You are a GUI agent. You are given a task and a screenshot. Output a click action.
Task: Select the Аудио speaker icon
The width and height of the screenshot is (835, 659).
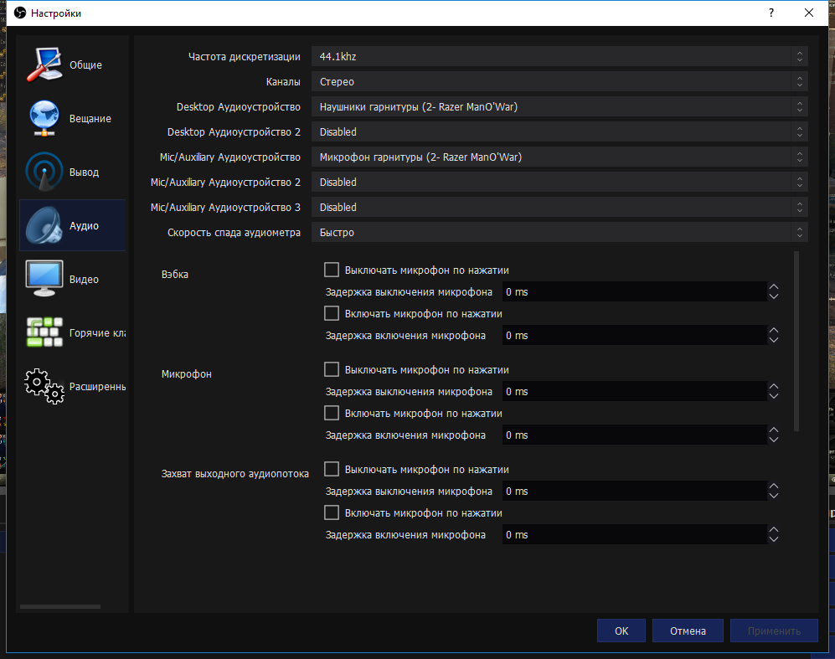tap(44, 226)
